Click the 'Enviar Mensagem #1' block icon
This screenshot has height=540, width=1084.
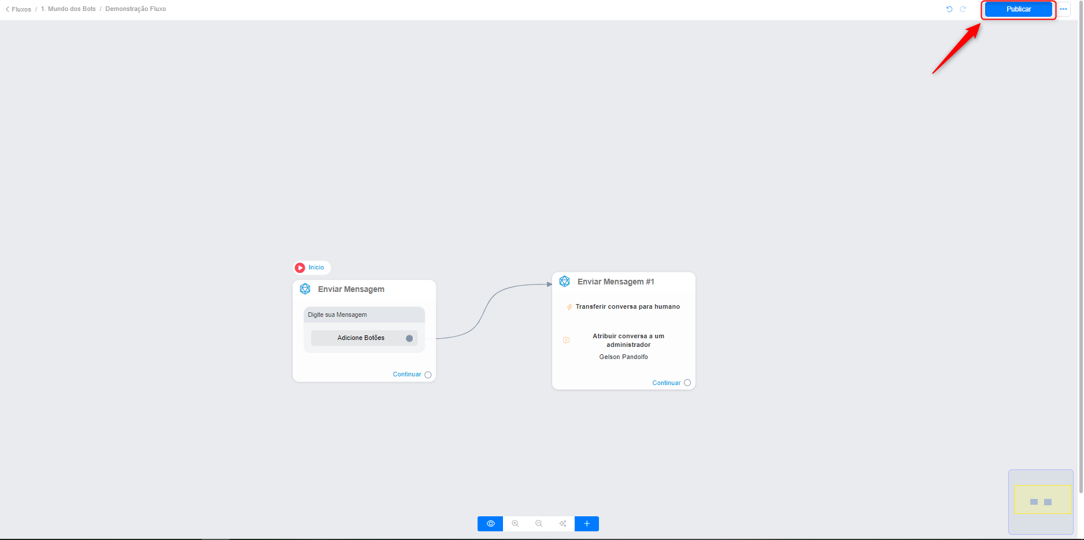[x=565, y=282]
